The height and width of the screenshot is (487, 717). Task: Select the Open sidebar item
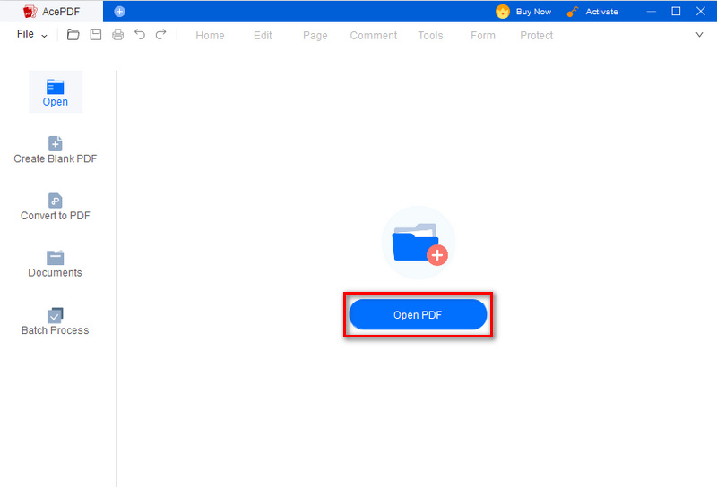(x=56, y=92)
